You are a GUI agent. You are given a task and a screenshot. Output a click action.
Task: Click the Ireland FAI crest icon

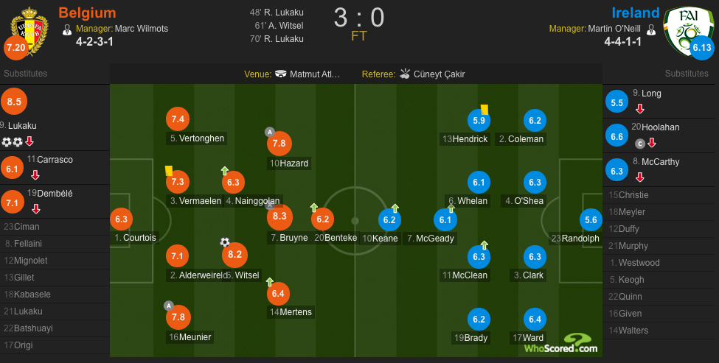(688, 30)
